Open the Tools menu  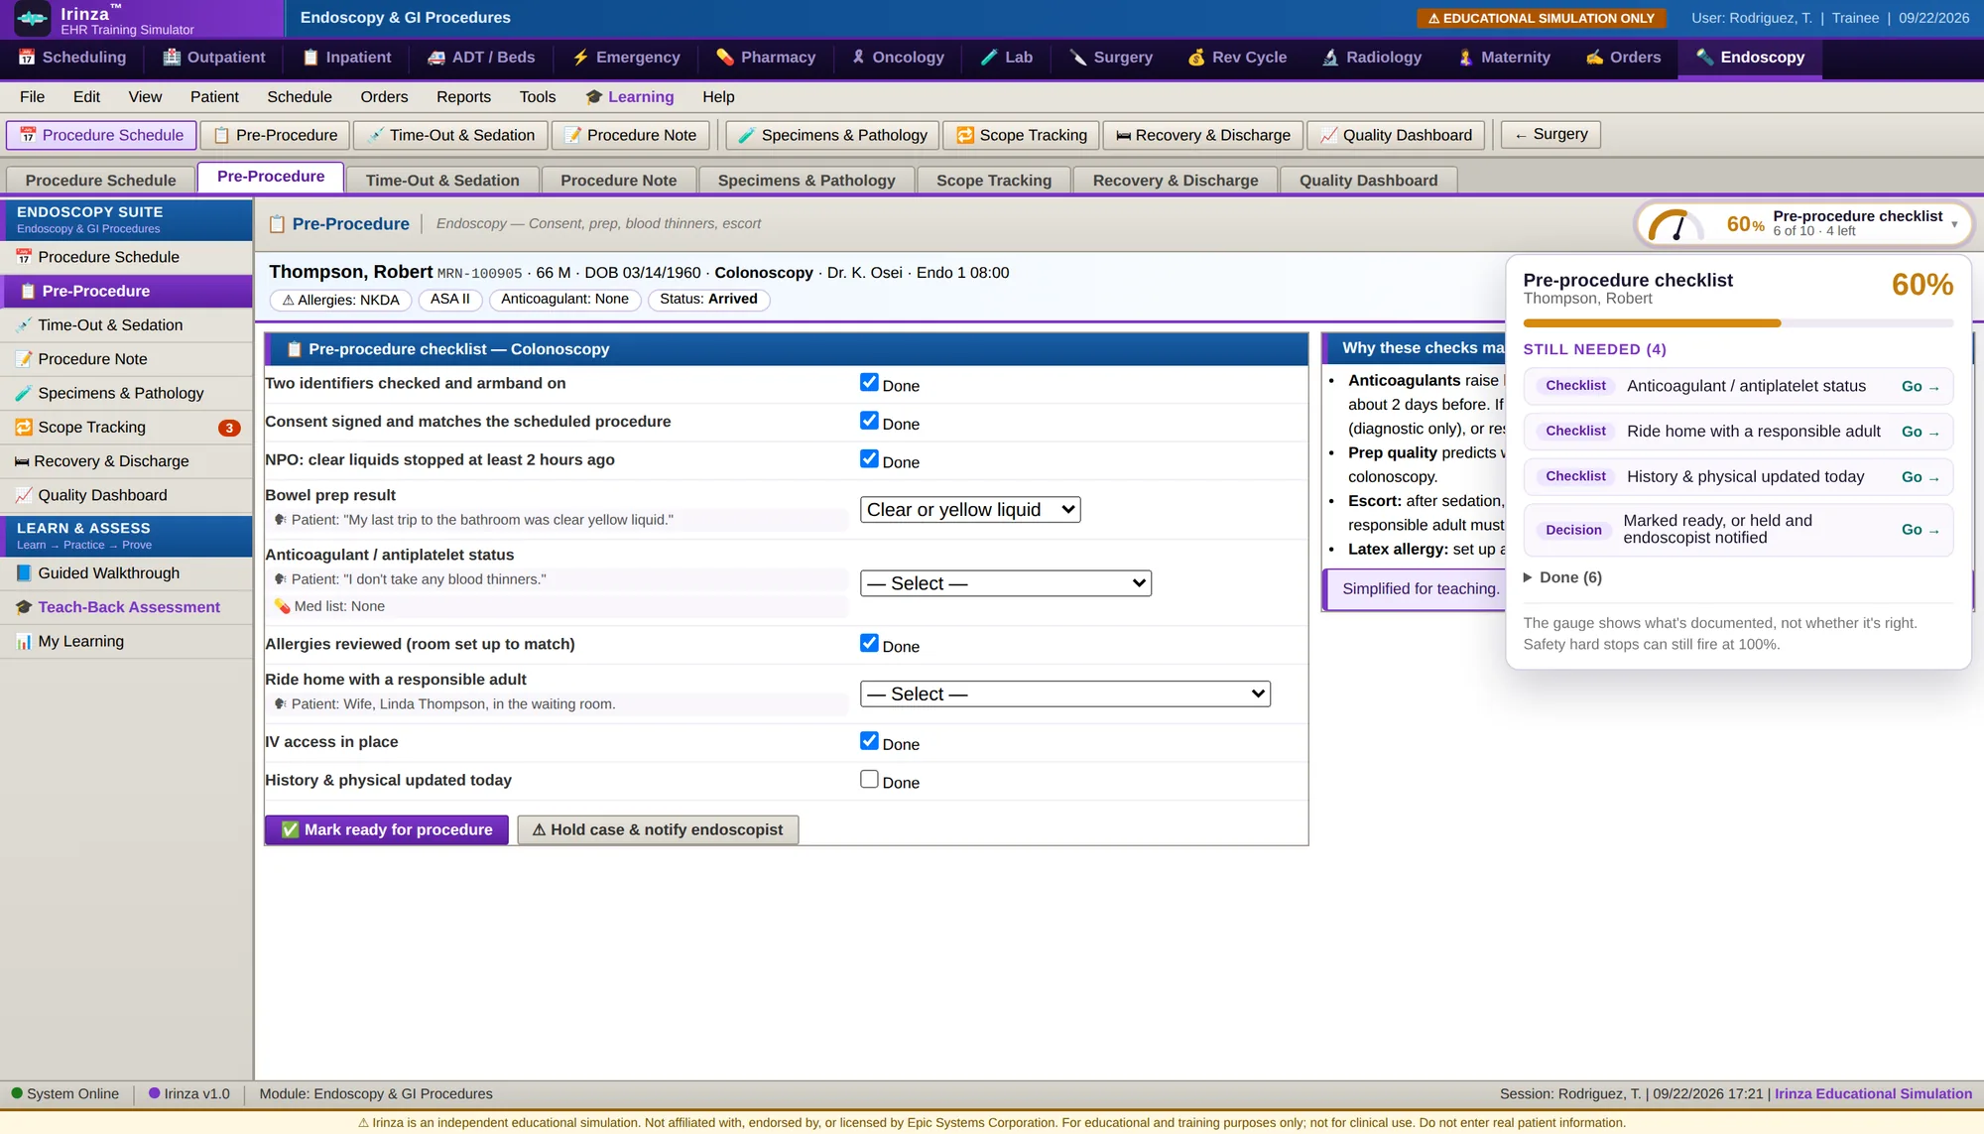pyautogui.click(x=538, y=97)
